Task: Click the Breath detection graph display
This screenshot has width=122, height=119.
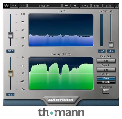Action: 61,30
